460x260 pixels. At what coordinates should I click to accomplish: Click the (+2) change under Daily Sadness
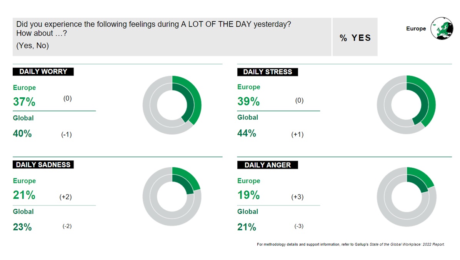coord(65,197)
